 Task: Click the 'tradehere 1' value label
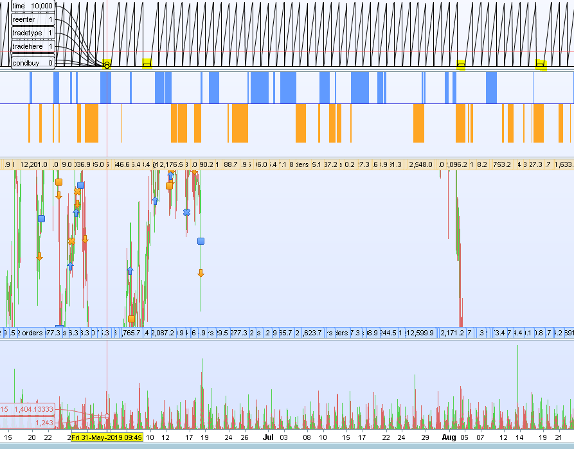coord(33,46)
